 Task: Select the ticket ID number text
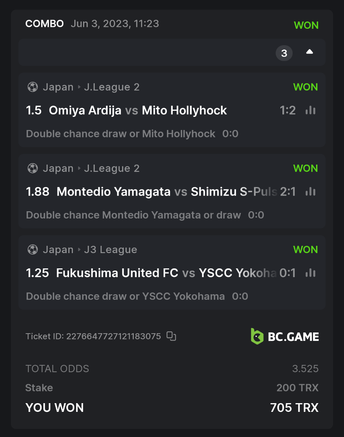click(113, 336)
